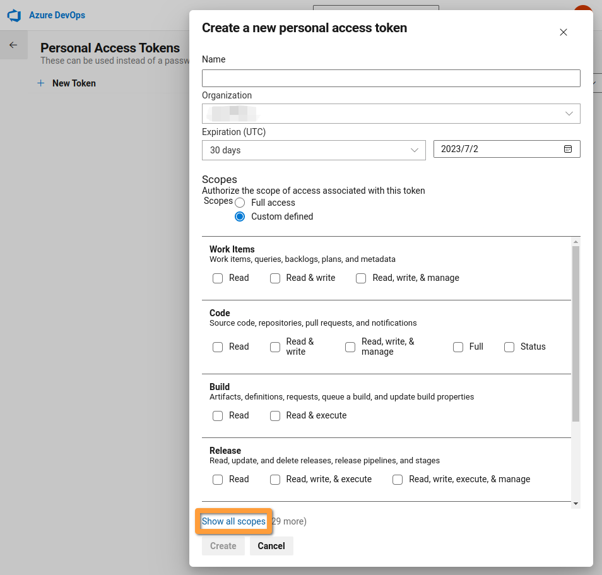Screen dimensions: 602x575
Task: Click the scopes list scrollbar thumb
Action: click(x=575, y=333)
